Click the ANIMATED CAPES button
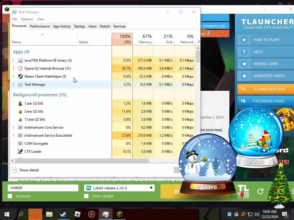The width and height of the screenshot is (294, 220). click(266, 76)
